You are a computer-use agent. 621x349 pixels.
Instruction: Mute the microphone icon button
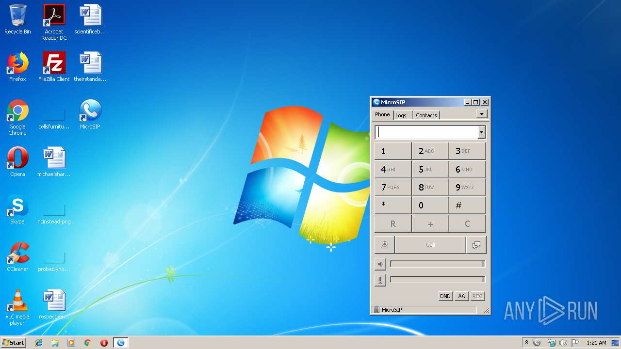click(x=380, y=280)
